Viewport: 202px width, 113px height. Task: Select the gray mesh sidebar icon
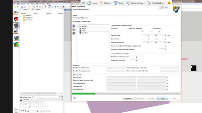16,25
